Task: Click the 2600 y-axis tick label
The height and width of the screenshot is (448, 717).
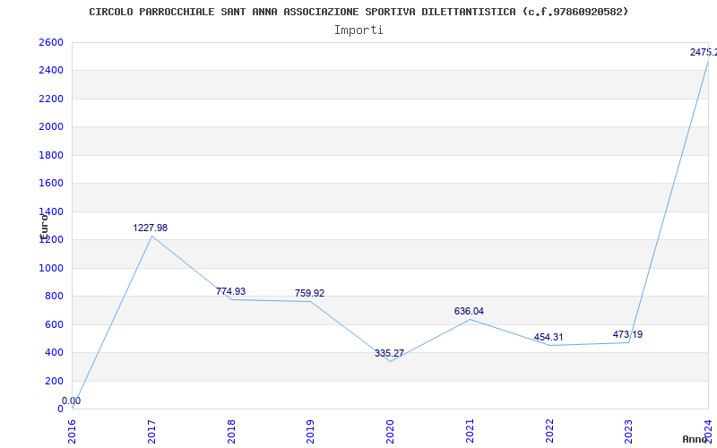Action: click(x=51, y=43)
